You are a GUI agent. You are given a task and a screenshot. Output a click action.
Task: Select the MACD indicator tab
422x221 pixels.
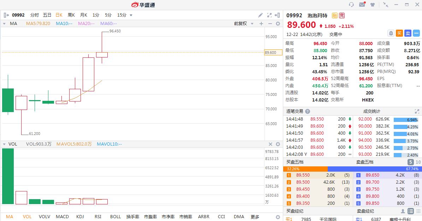pyautogui.click(x=62, y=217)
